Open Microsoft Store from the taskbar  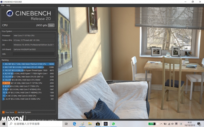[98, 124]
